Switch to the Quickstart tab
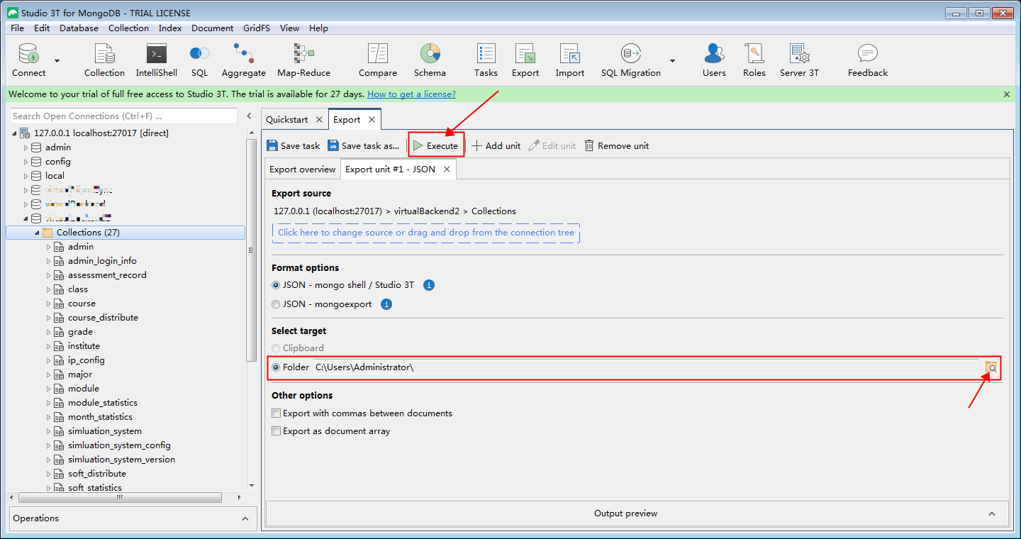Viewport: 1021px width, 539px height. click(x=287, y=120)
